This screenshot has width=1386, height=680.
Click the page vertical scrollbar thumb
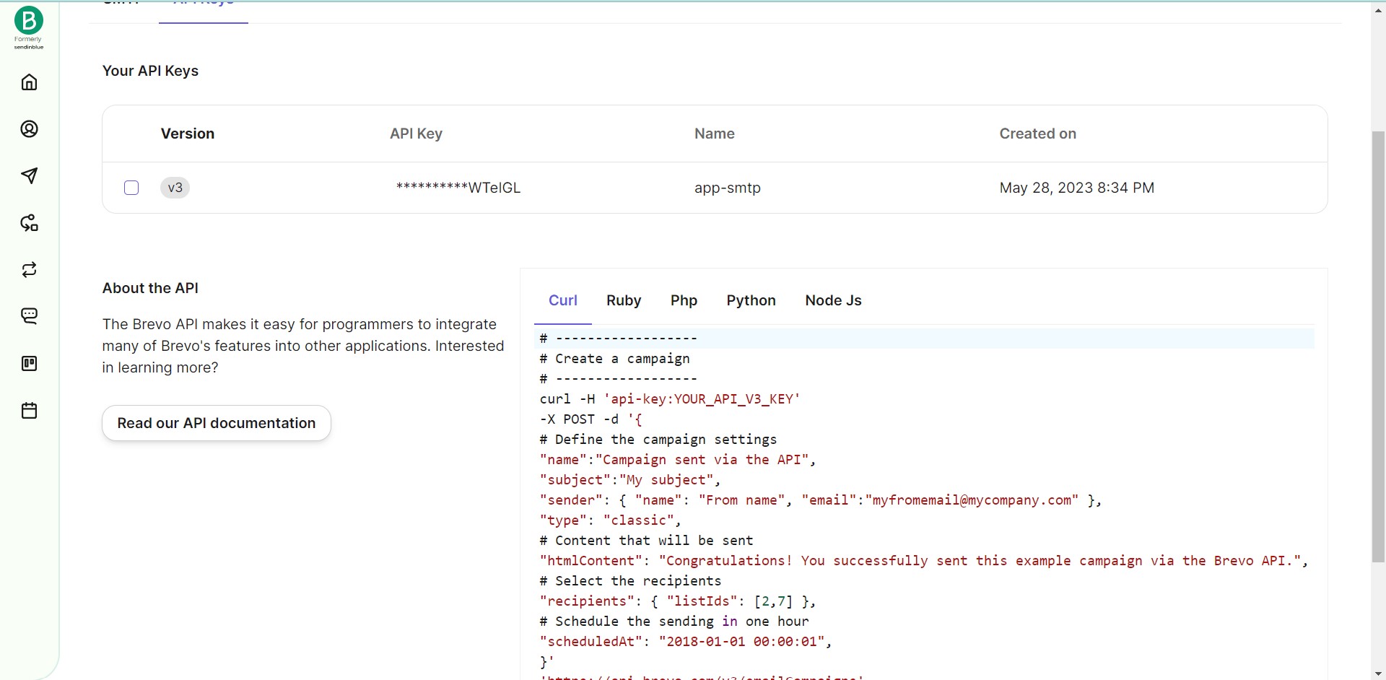point(1378,346)
